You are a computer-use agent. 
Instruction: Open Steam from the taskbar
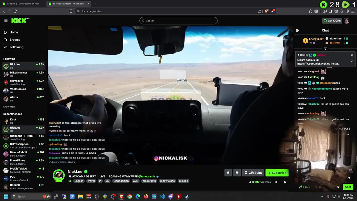(187, 197)
